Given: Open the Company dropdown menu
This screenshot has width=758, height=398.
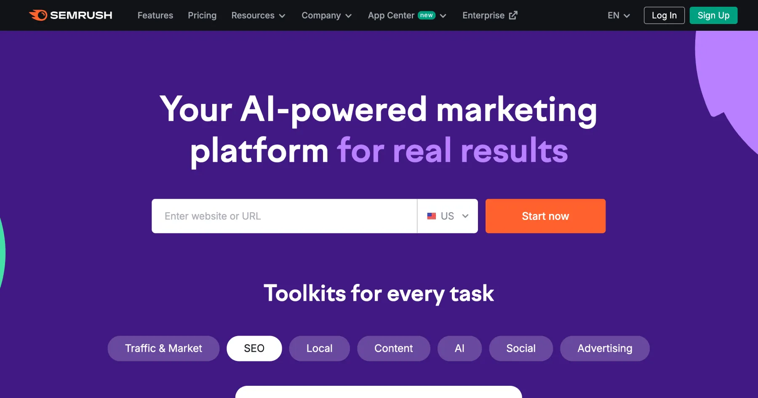Looking at the screenshot, I should pos(326,16).
